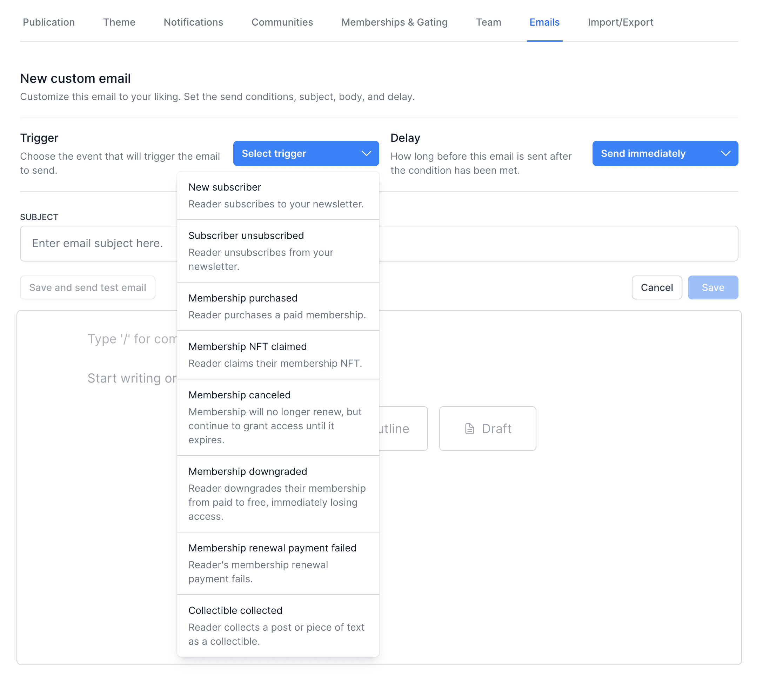Choose Collectible collected trigger
This screenshot has height=689, width=776.
[278, 625]
